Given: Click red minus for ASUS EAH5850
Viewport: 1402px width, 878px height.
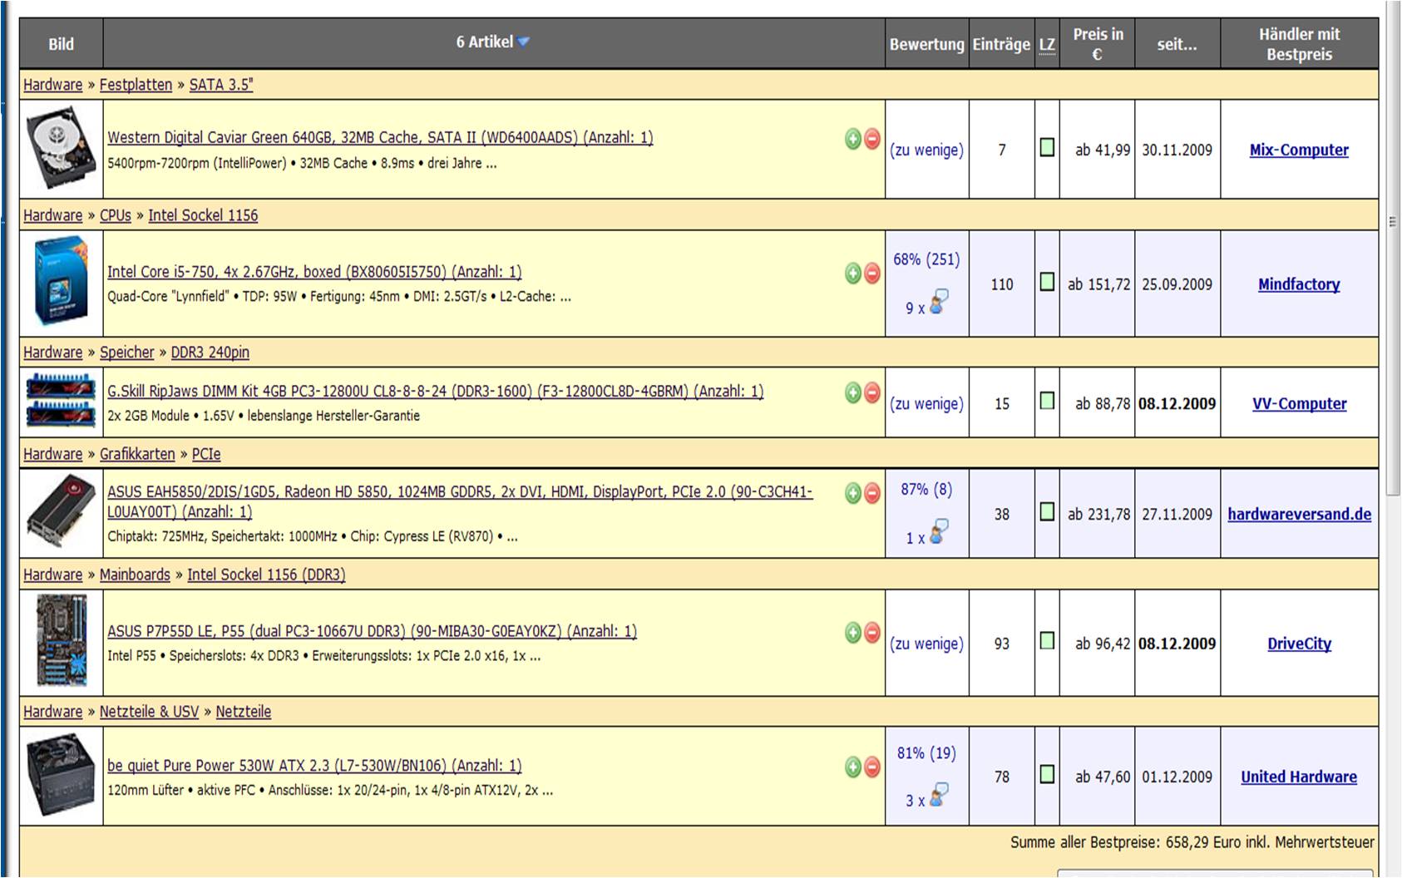Looking at the screenshot, I should (x=871, y=493).
